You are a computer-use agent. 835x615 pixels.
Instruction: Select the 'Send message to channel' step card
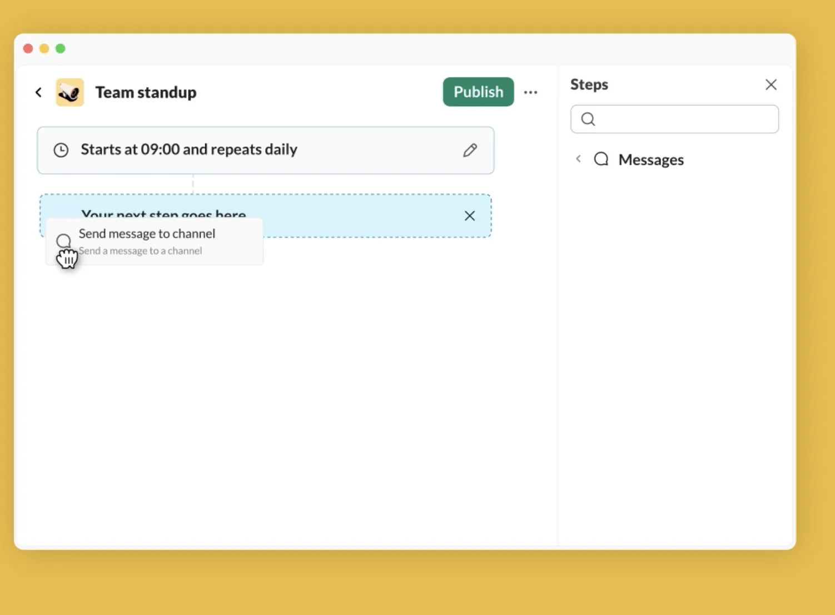tap(155, 241)
